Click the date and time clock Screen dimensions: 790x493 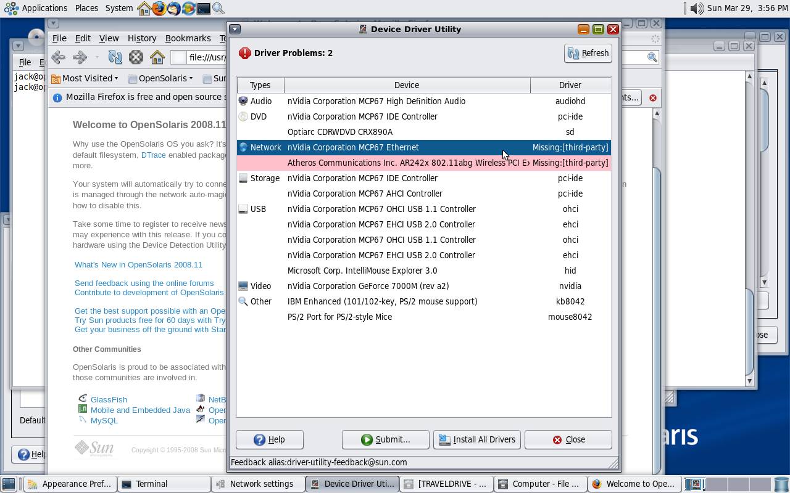pos(746,8)
